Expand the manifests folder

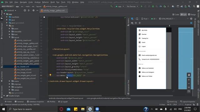[x=7, y=17]
